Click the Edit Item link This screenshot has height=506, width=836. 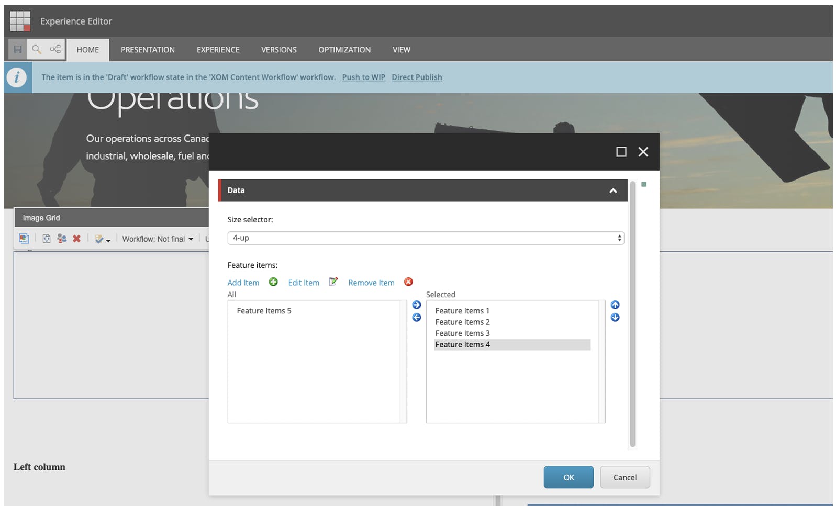point(304,283)
